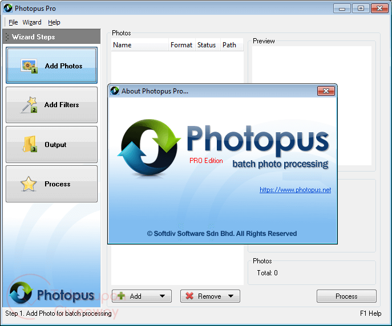Click the folder icon on Output step

(x=30, y=144)
